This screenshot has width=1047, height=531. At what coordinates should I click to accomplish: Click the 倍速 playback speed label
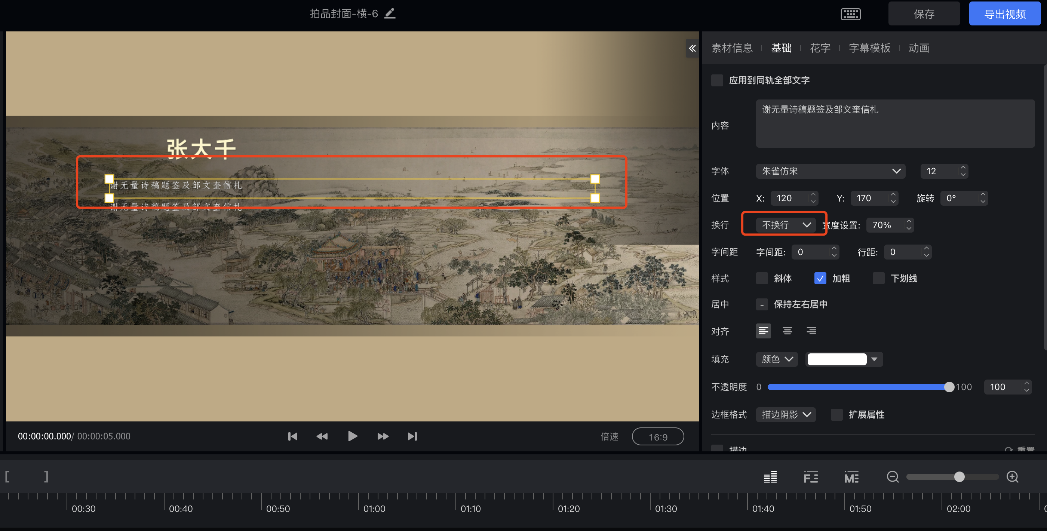[609, 437]
